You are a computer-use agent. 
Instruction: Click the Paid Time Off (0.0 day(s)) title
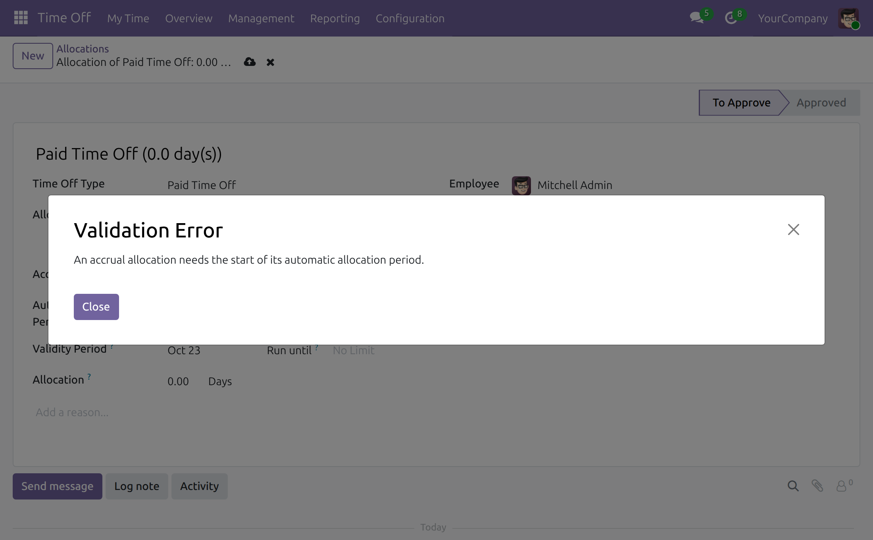coord(129,154)
